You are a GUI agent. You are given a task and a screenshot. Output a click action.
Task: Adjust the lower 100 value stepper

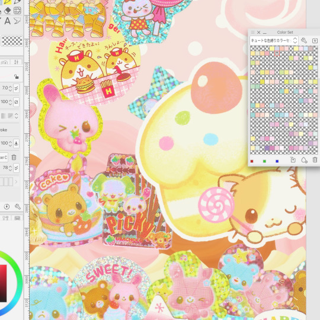[10, 143]
